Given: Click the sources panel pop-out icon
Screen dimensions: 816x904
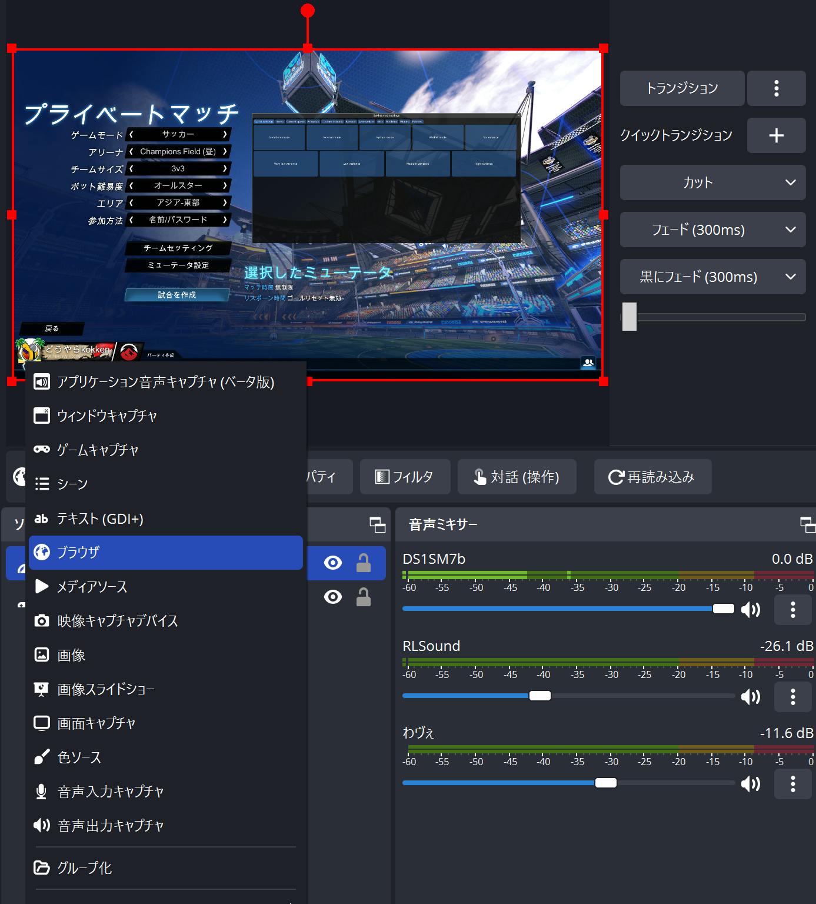Looking at the screenshot, I should click(x=377, y=524).
